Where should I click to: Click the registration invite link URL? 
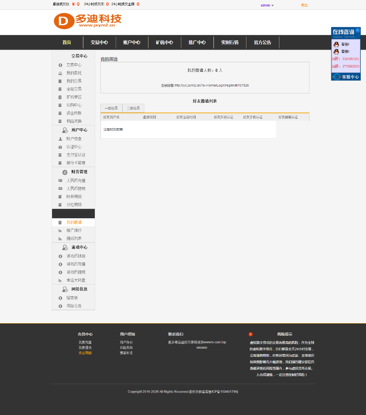[x=212, y=85]
